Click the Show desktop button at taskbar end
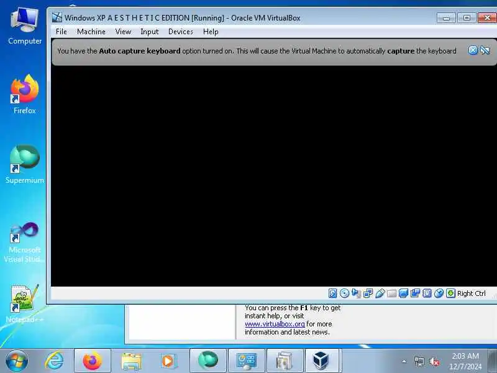This screenshot has height=373, width=497. (x=493, y=361)
